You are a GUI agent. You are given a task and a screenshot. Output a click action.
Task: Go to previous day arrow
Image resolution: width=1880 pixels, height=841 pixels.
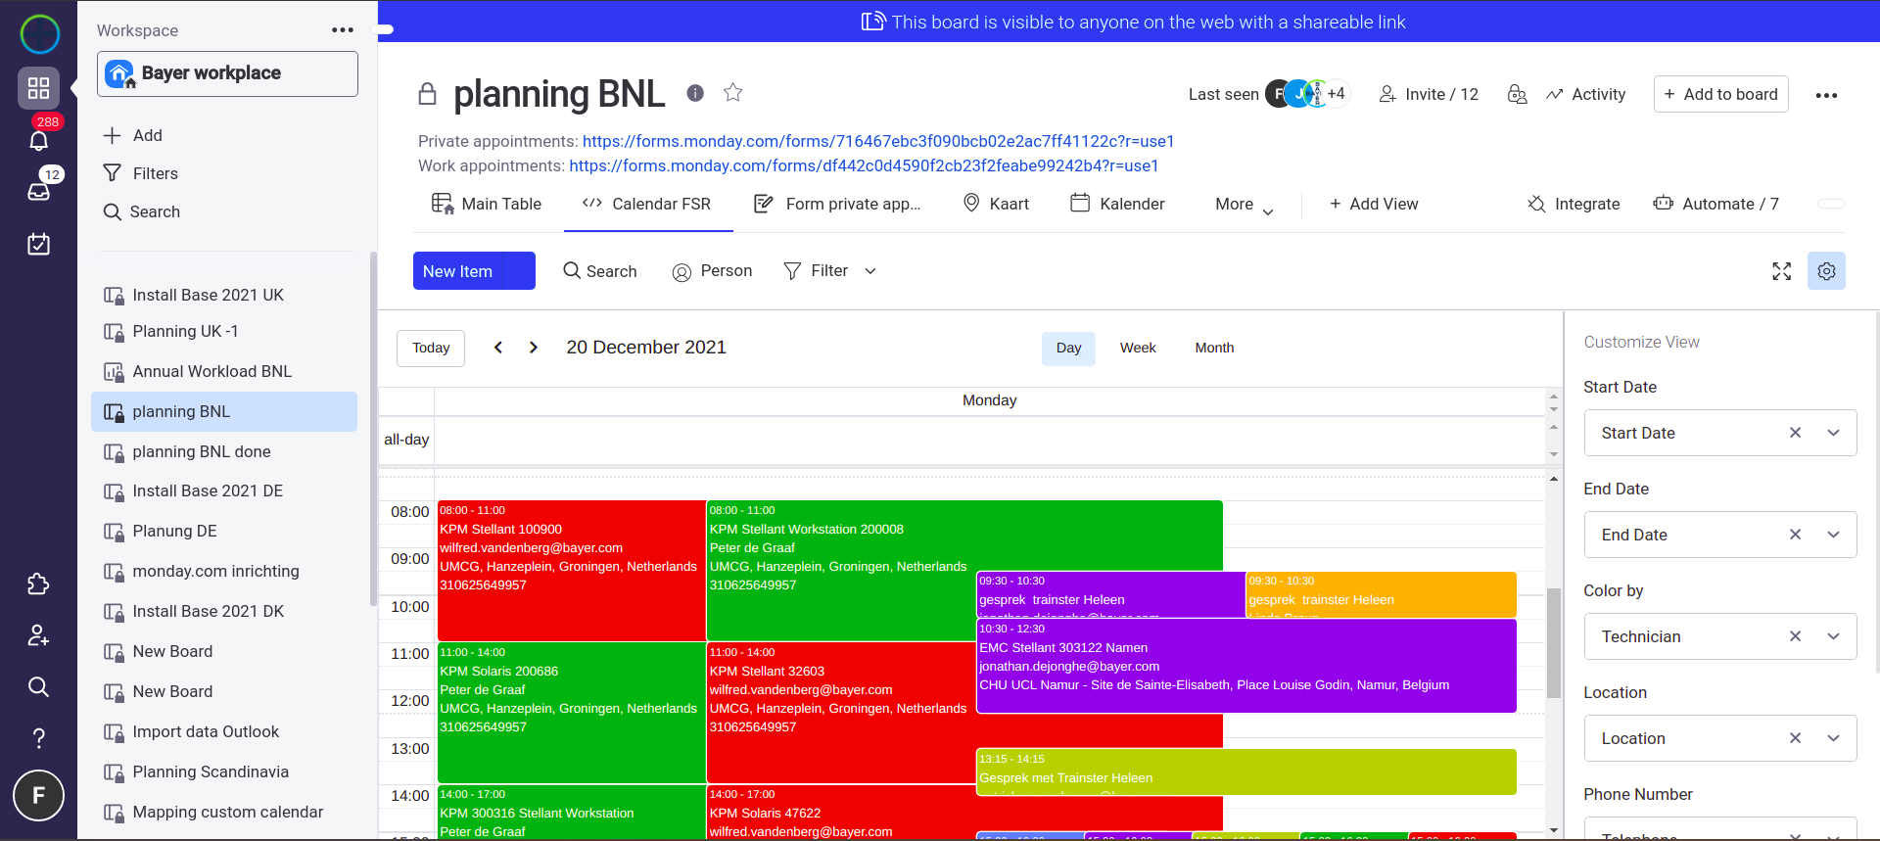click(x=498, y=348)
